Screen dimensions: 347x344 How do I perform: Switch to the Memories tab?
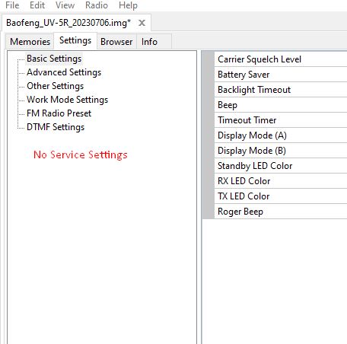pyautogui.click(x=30, y=42)
